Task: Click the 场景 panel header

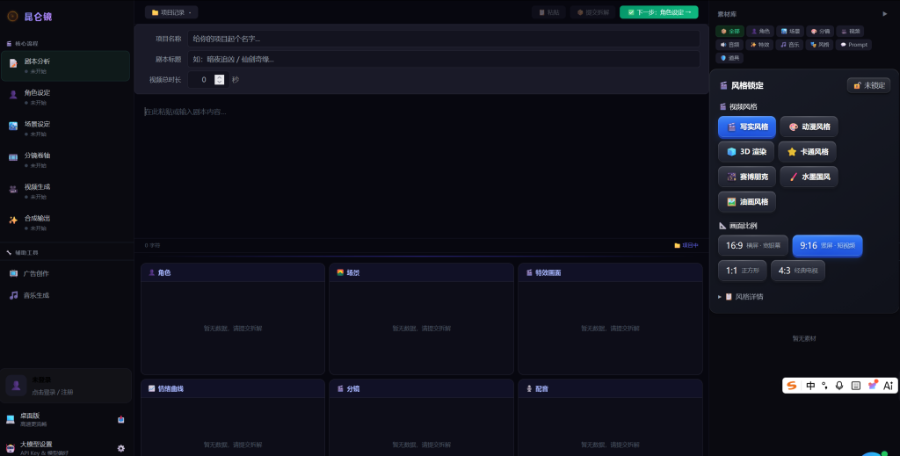Action: point(421,272)
